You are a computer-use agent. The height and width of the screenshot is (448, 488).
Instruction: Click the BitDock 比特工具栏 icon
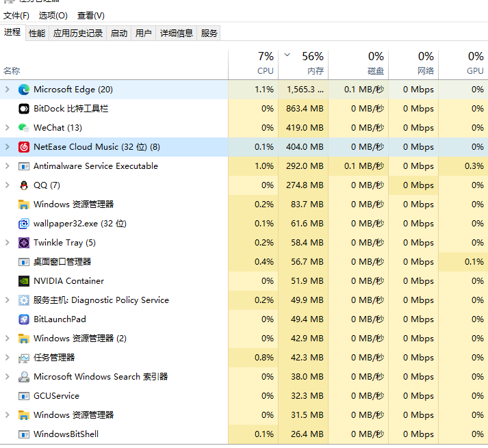(x=24, y=109)
